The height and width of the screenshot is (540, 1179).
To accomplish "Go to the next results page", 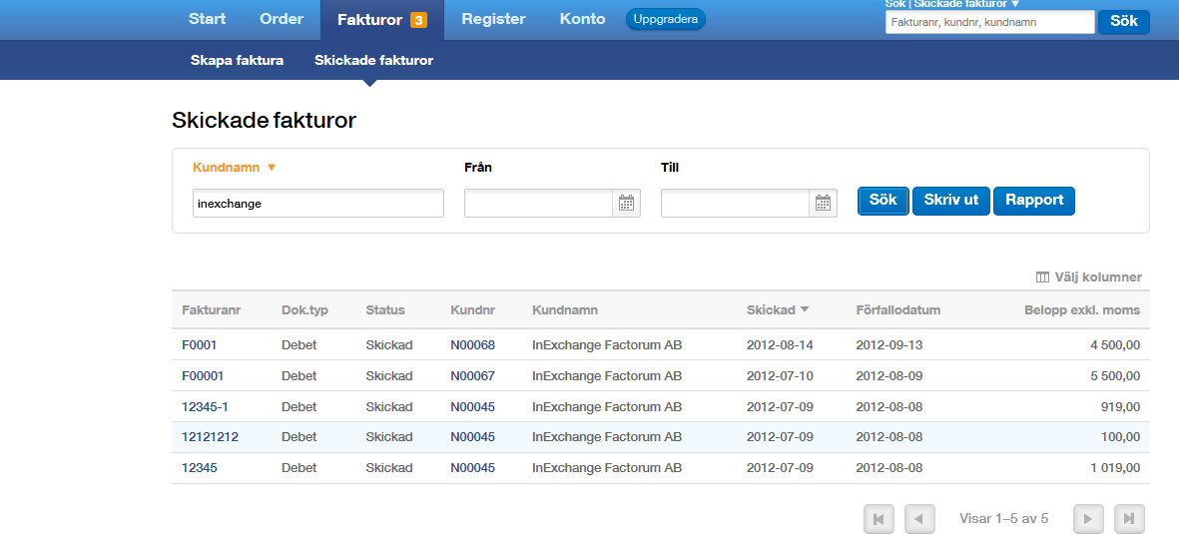I will (1088, 519).
